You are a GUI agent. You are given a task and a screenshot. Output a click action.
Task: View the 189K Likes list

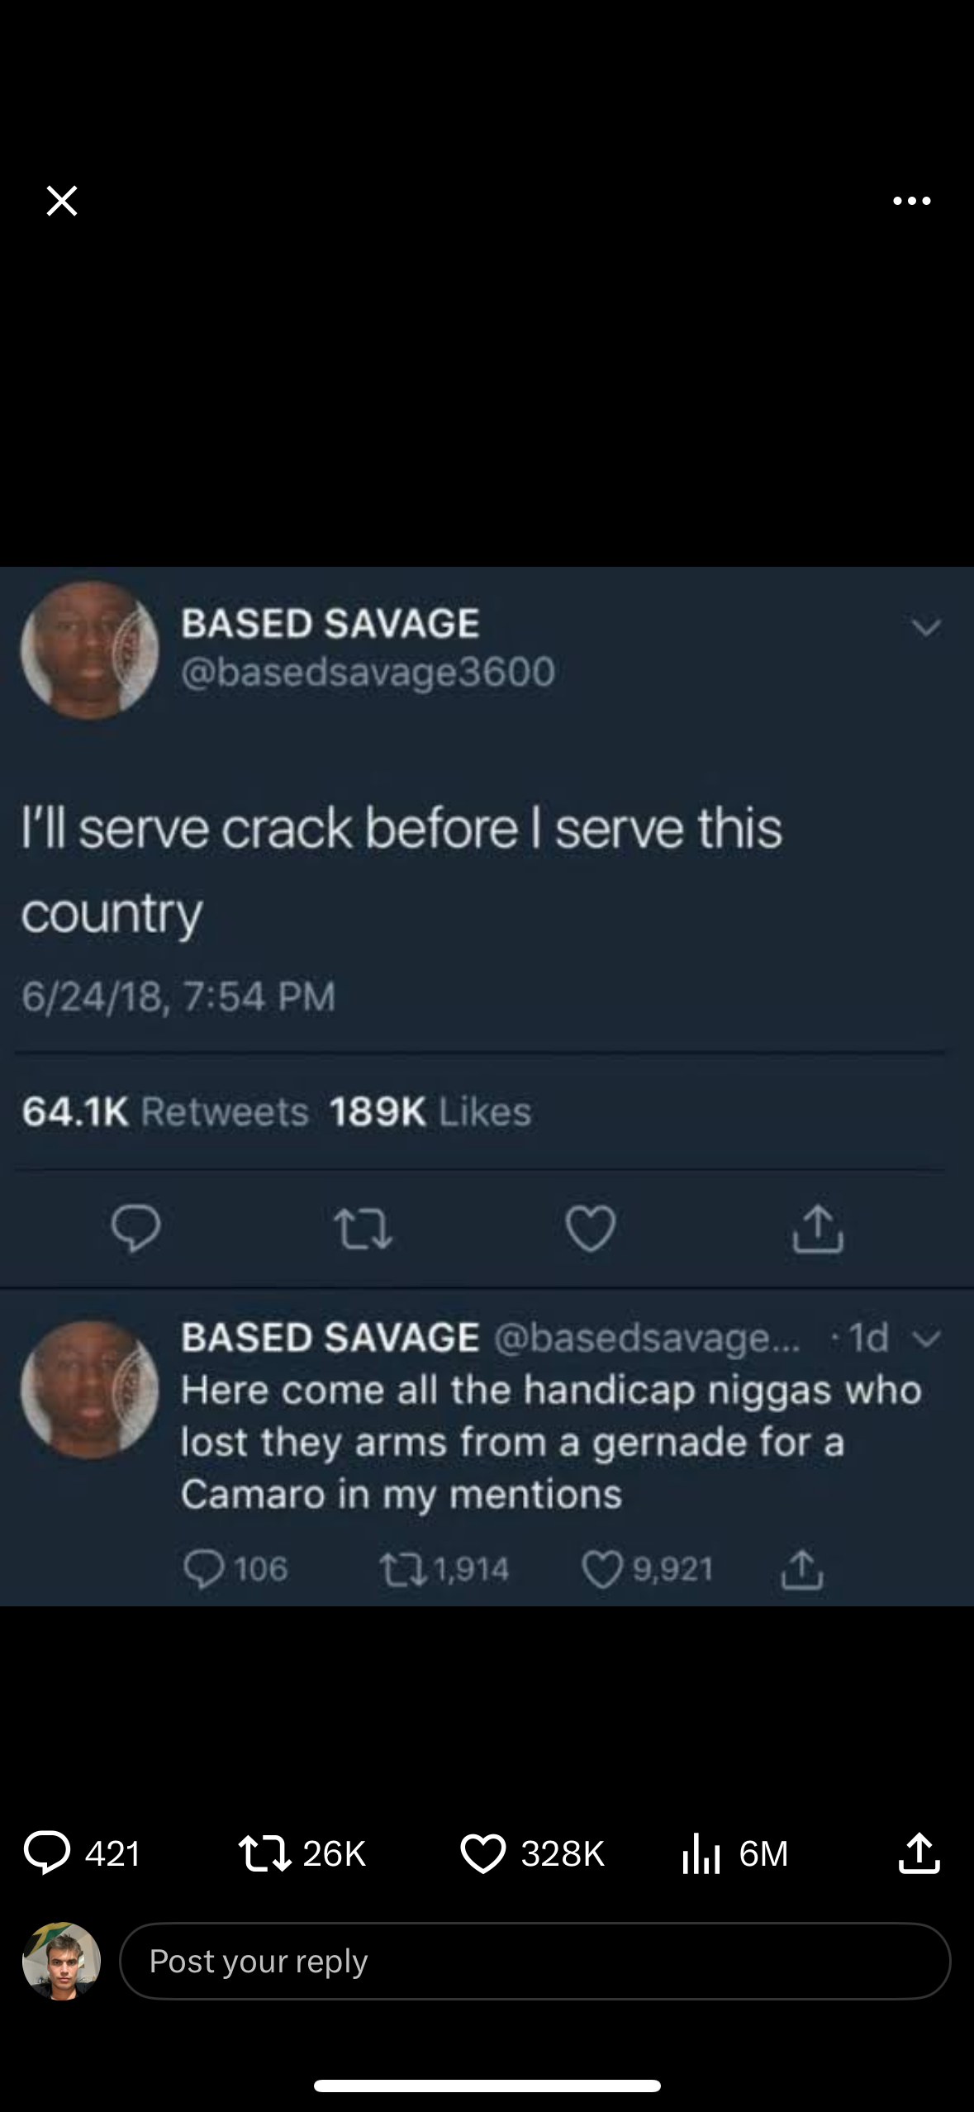click(x=430, y=1111)
